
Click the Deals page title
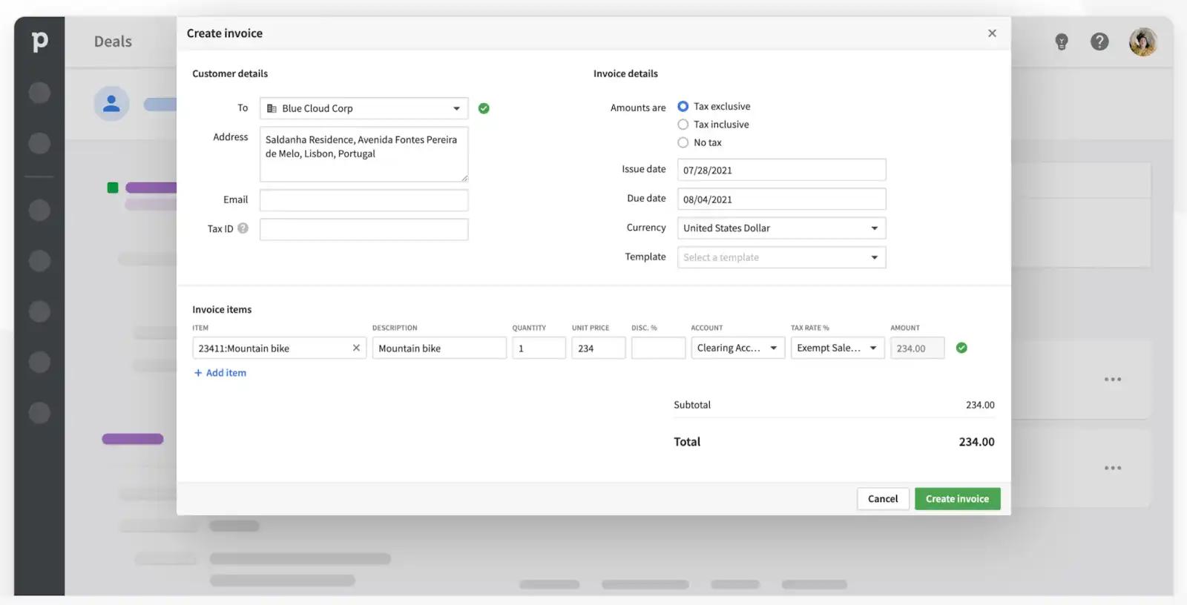113,42
